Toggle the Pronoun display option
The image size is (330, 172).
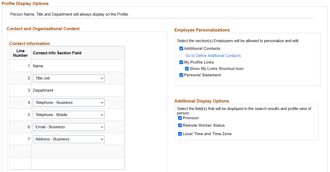tap(180, 118)
